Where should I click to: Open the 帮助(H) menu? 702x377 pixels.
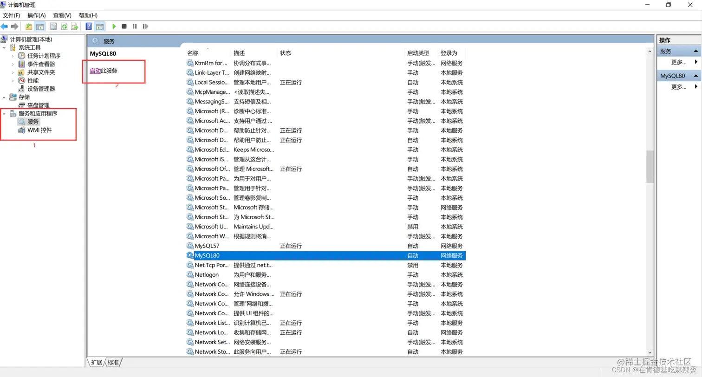[88, 15]
